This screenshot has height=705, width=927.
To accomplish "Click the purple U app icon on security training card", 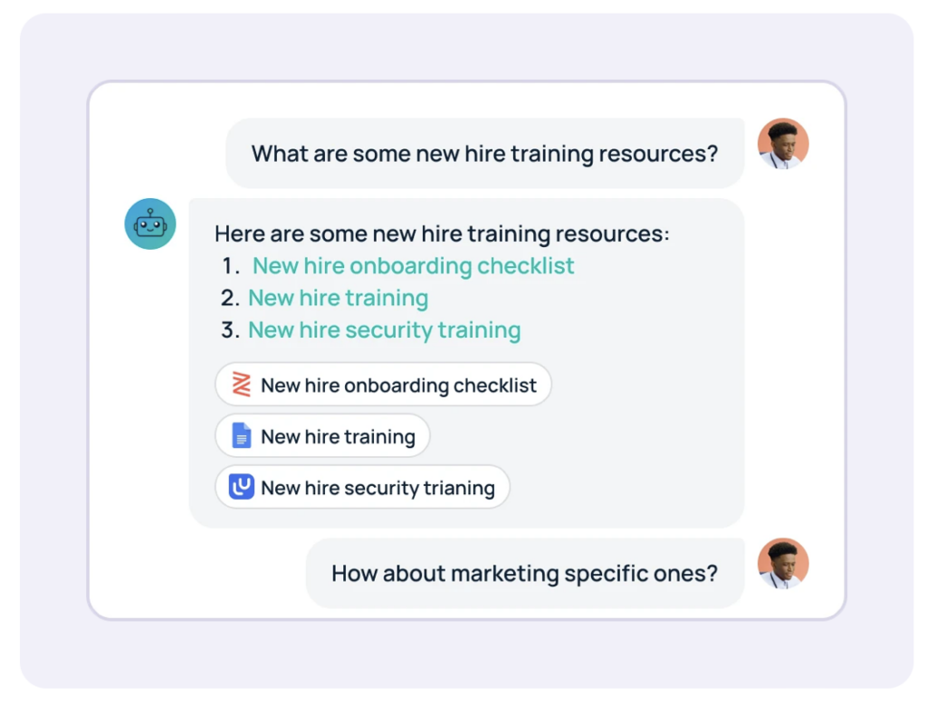I will point(240,487).
